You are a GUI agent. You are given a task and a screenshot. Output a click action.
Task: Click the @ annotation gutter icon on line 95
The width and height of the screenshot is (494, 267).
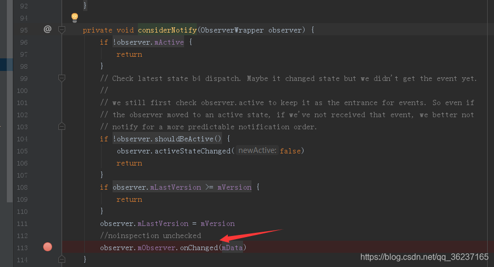(x=47, y=29)
